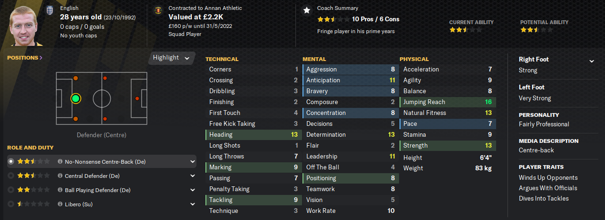Expand the Libero (Su) duty dropdown arrow
605x220 pixels.
point(192,204)
